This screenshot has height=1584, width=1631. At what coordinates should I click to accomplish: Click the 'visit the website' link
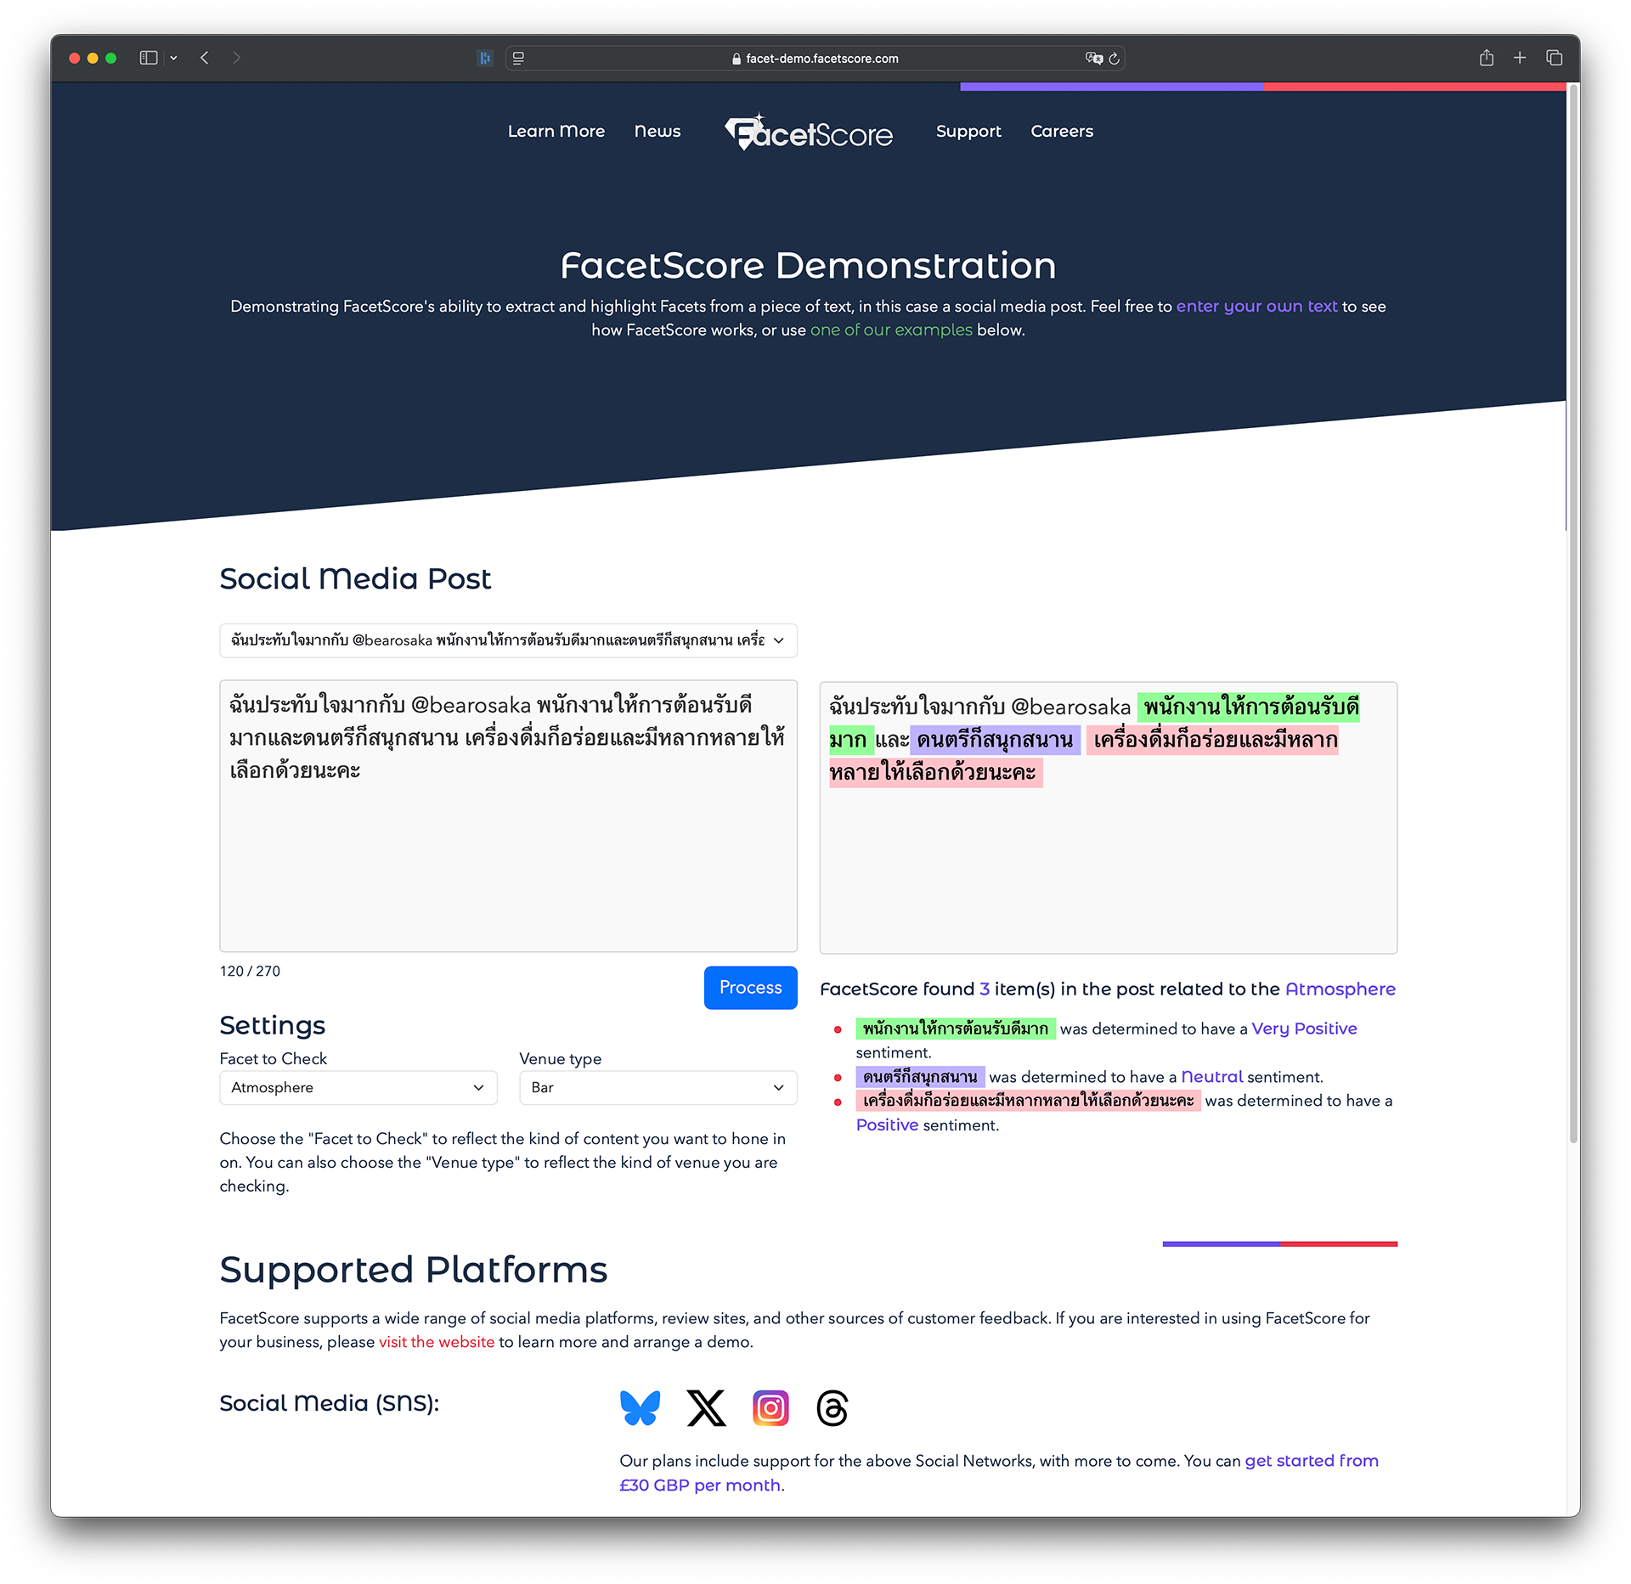pos(436,1344)
